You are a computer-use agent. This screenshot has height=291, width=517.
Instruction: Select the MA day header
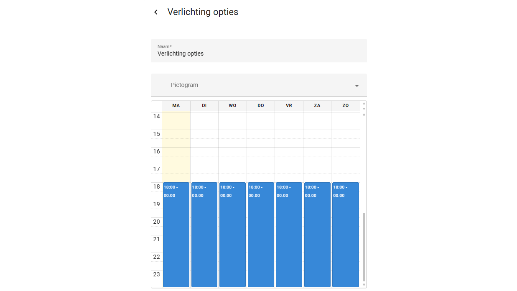coord(176,106)
